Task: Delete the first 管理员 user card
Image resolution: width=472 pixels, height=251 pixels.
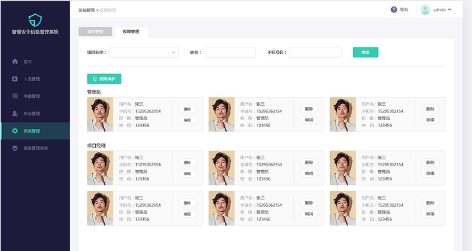Action: pyautogui.click(x=187, y=109)
